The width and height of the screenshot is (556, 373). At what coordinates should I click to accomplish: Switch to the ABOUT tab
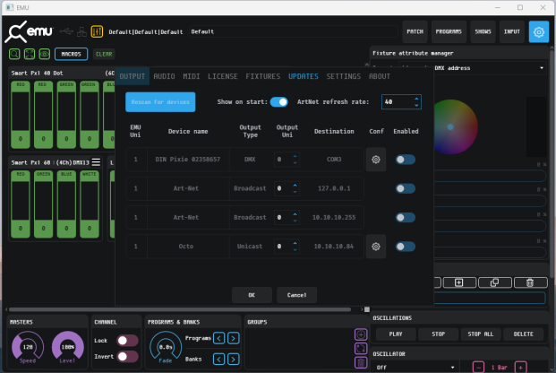[x=380, y=76]
